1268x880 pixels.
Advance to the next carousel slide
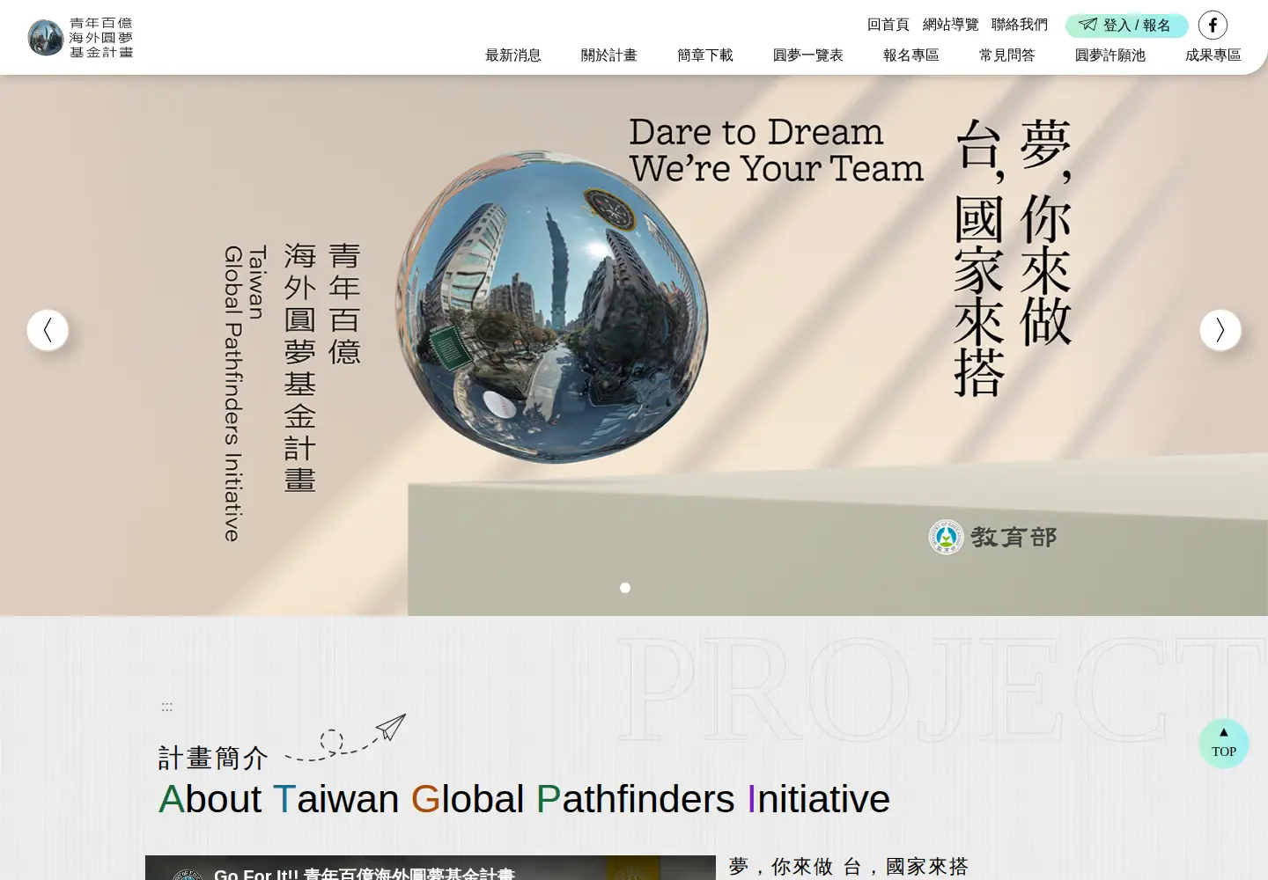[x=1220, y=330]
